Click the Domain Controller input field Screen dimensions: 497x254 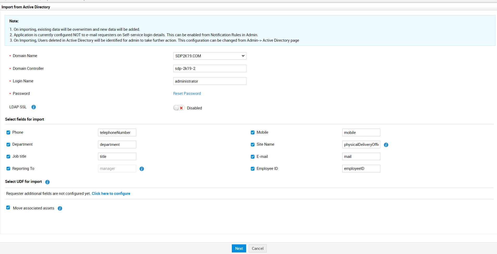[x=210, y=68]
